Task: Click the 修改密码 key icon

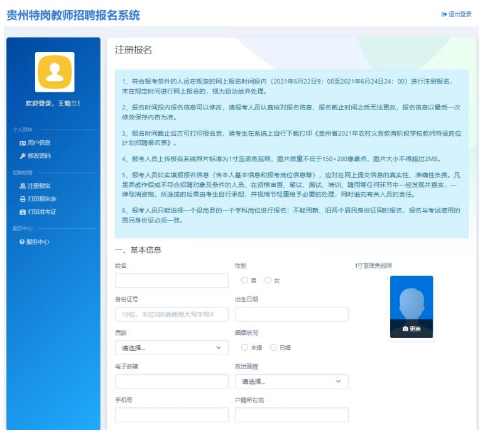Action: click(23, 156)
